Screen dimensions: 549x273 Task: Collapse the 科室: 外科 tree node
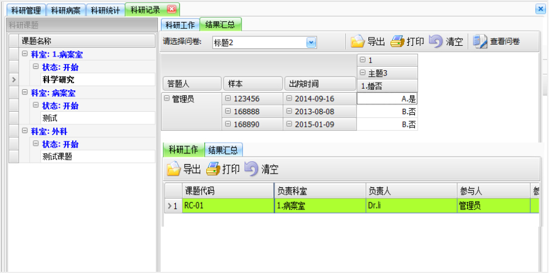tap(24, 131)
